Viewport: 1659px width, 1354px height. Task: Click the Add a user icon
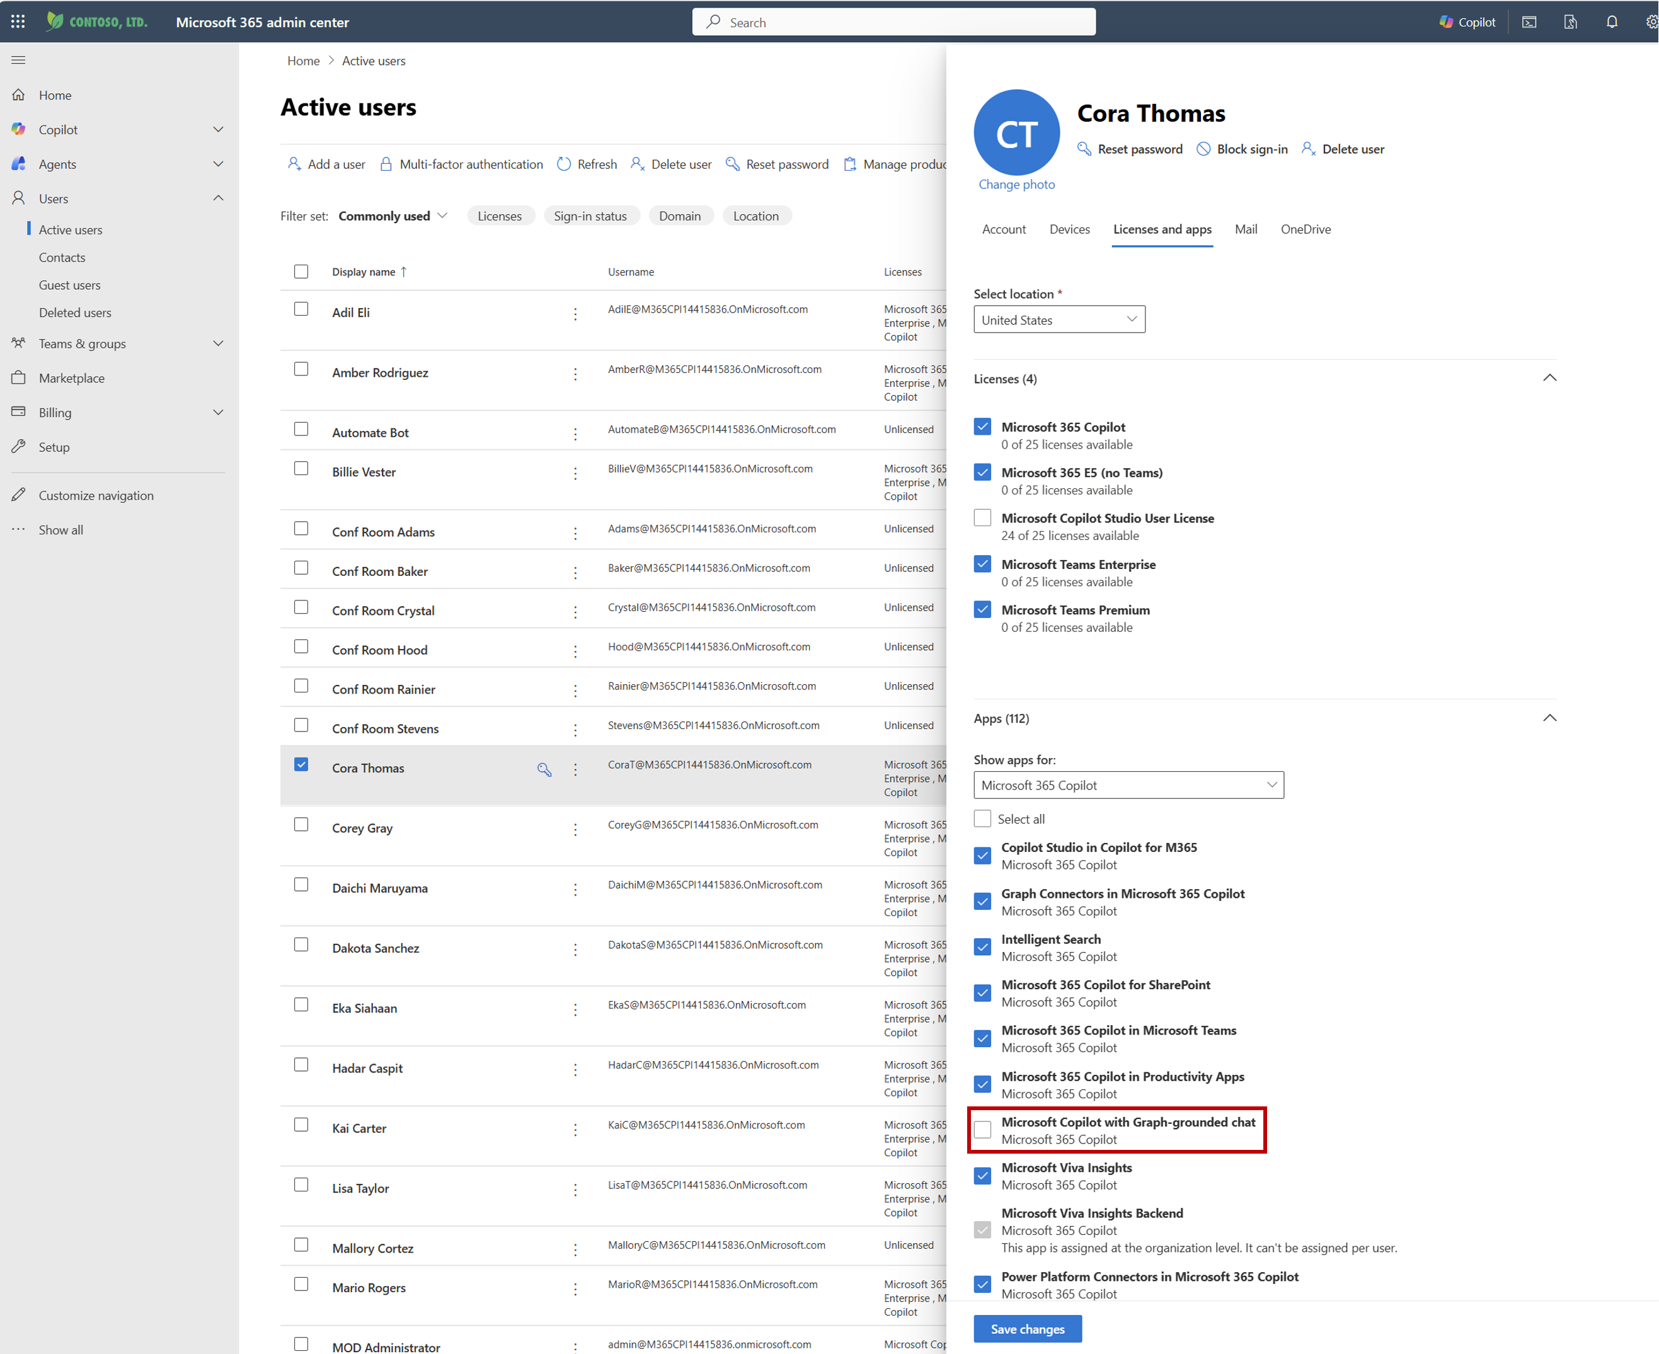(x=294, y=164)
